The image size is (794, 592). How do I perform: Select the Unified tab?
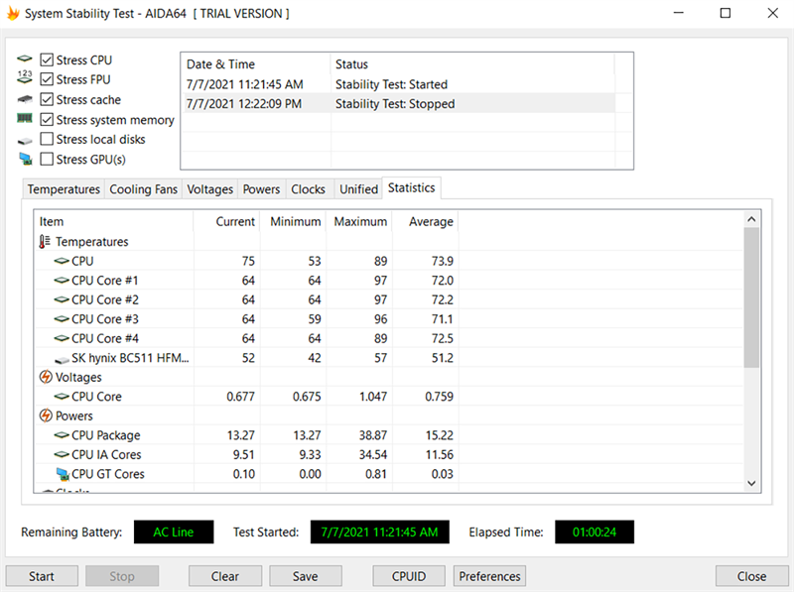(x=358, y=189)
